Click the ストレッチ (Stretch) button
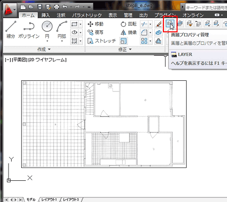The height and width of the screenshot is (202, 227). tap(102, 41)
